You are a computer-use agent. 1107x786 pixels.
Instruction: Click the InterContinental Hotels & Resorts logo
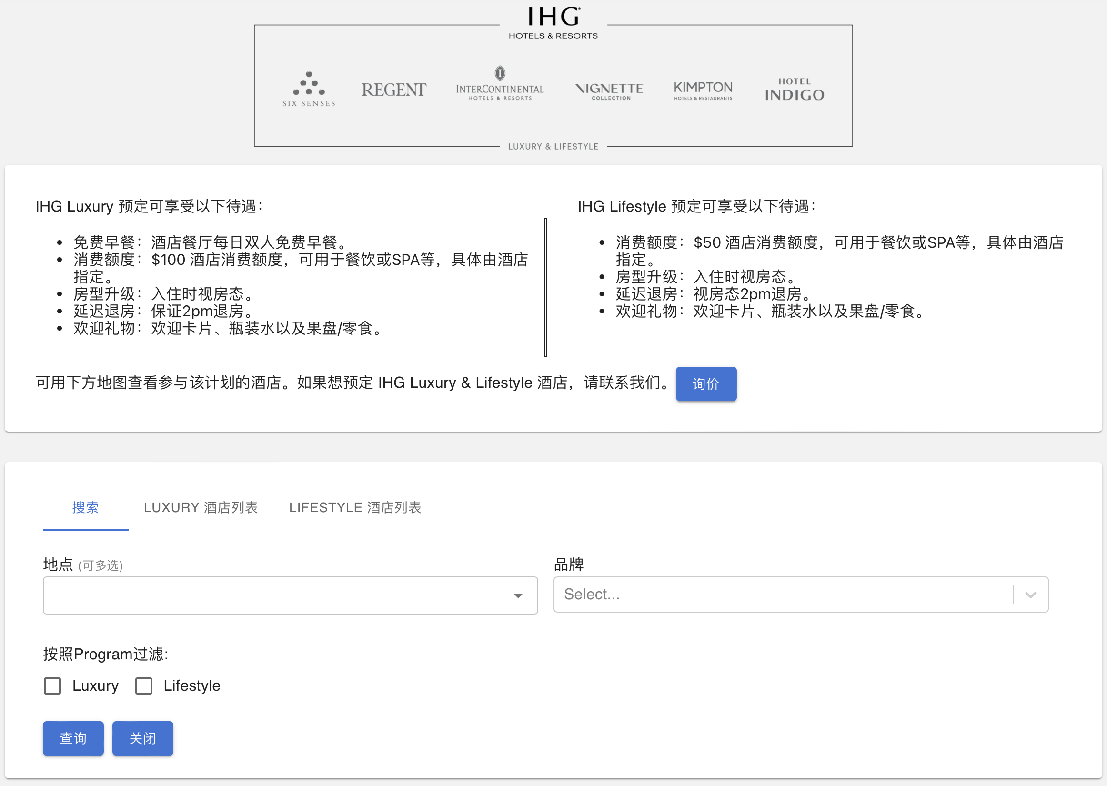coord(499,84)
